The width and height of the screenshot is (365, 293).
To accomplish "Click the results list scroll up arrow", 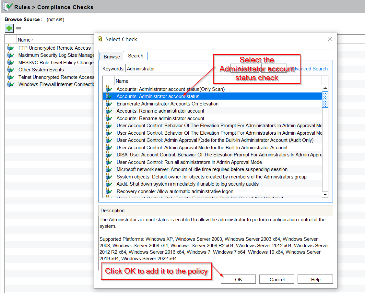I will coord(325,88).
